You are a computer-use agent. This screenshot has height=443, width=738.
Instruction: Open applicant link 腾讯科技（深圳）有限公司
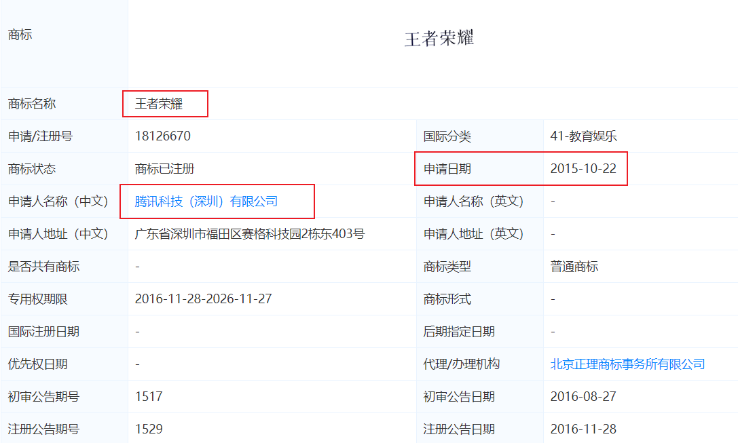point(206,201)
